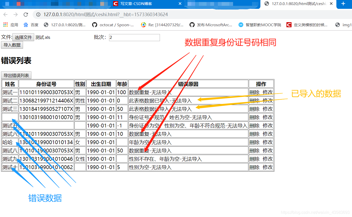Click the 操作 column header
Viewport: 352px width, 217px height.
tap(261, 84)
